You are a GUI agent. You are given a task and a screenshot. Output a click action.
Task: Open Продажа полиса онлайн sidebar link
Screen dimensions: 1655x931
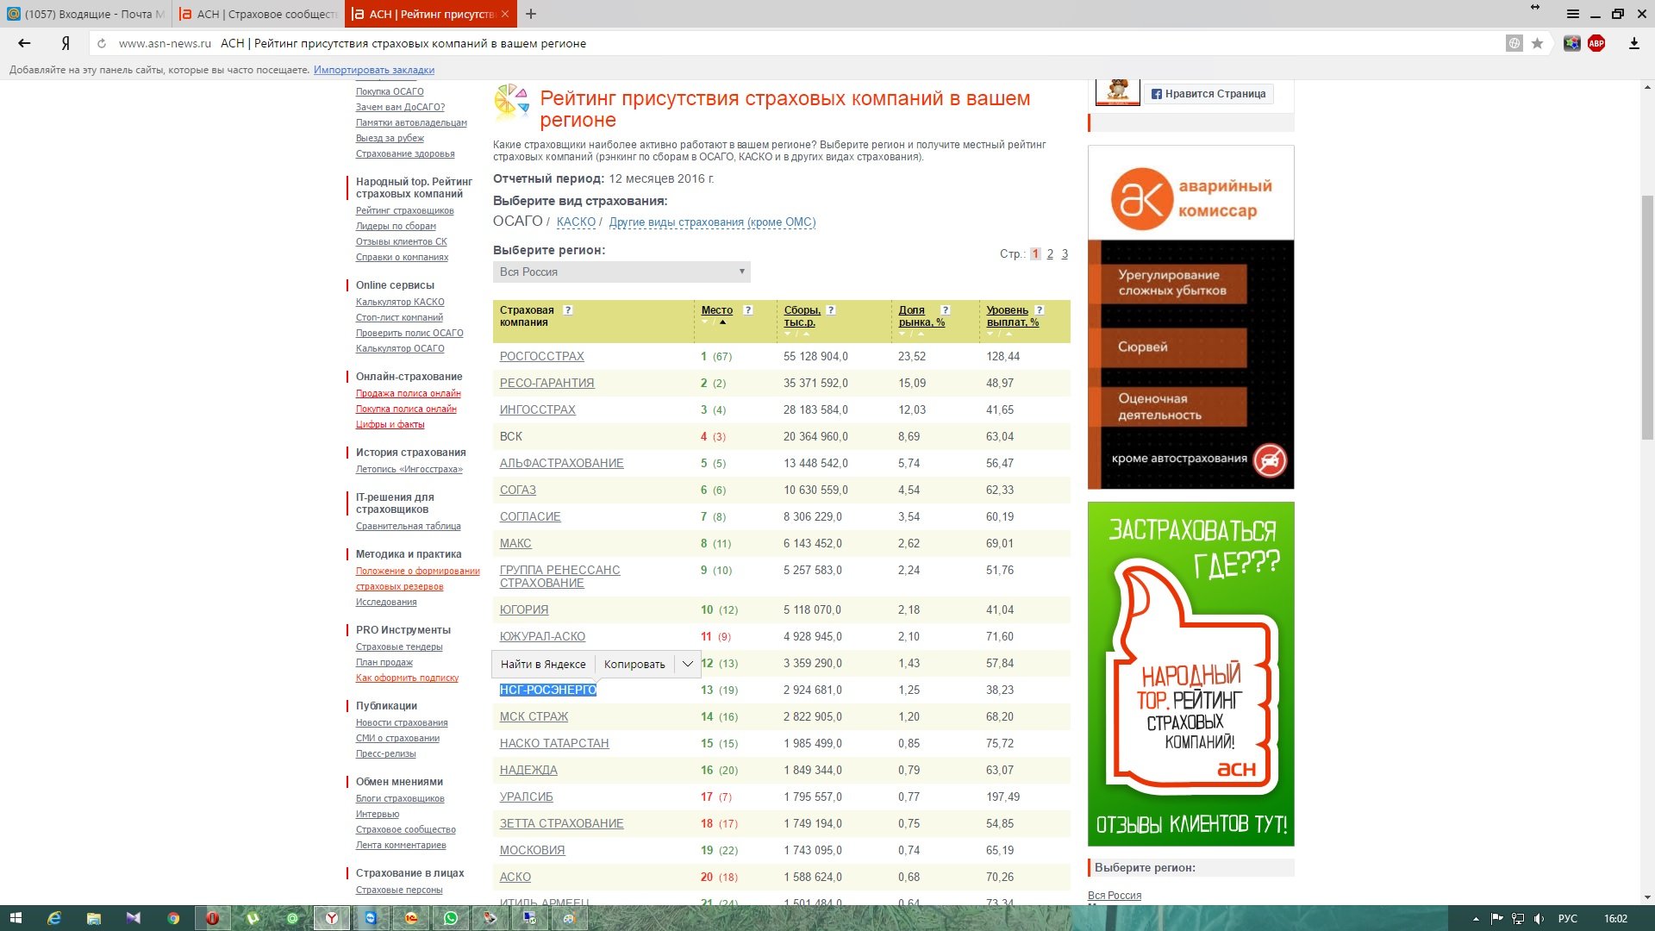pos(408,393)
